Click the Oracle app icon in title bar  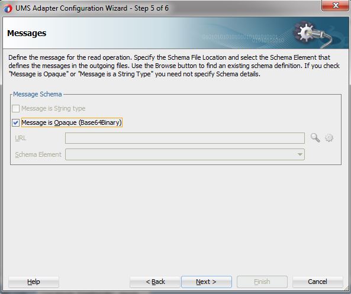click(8, 9)
